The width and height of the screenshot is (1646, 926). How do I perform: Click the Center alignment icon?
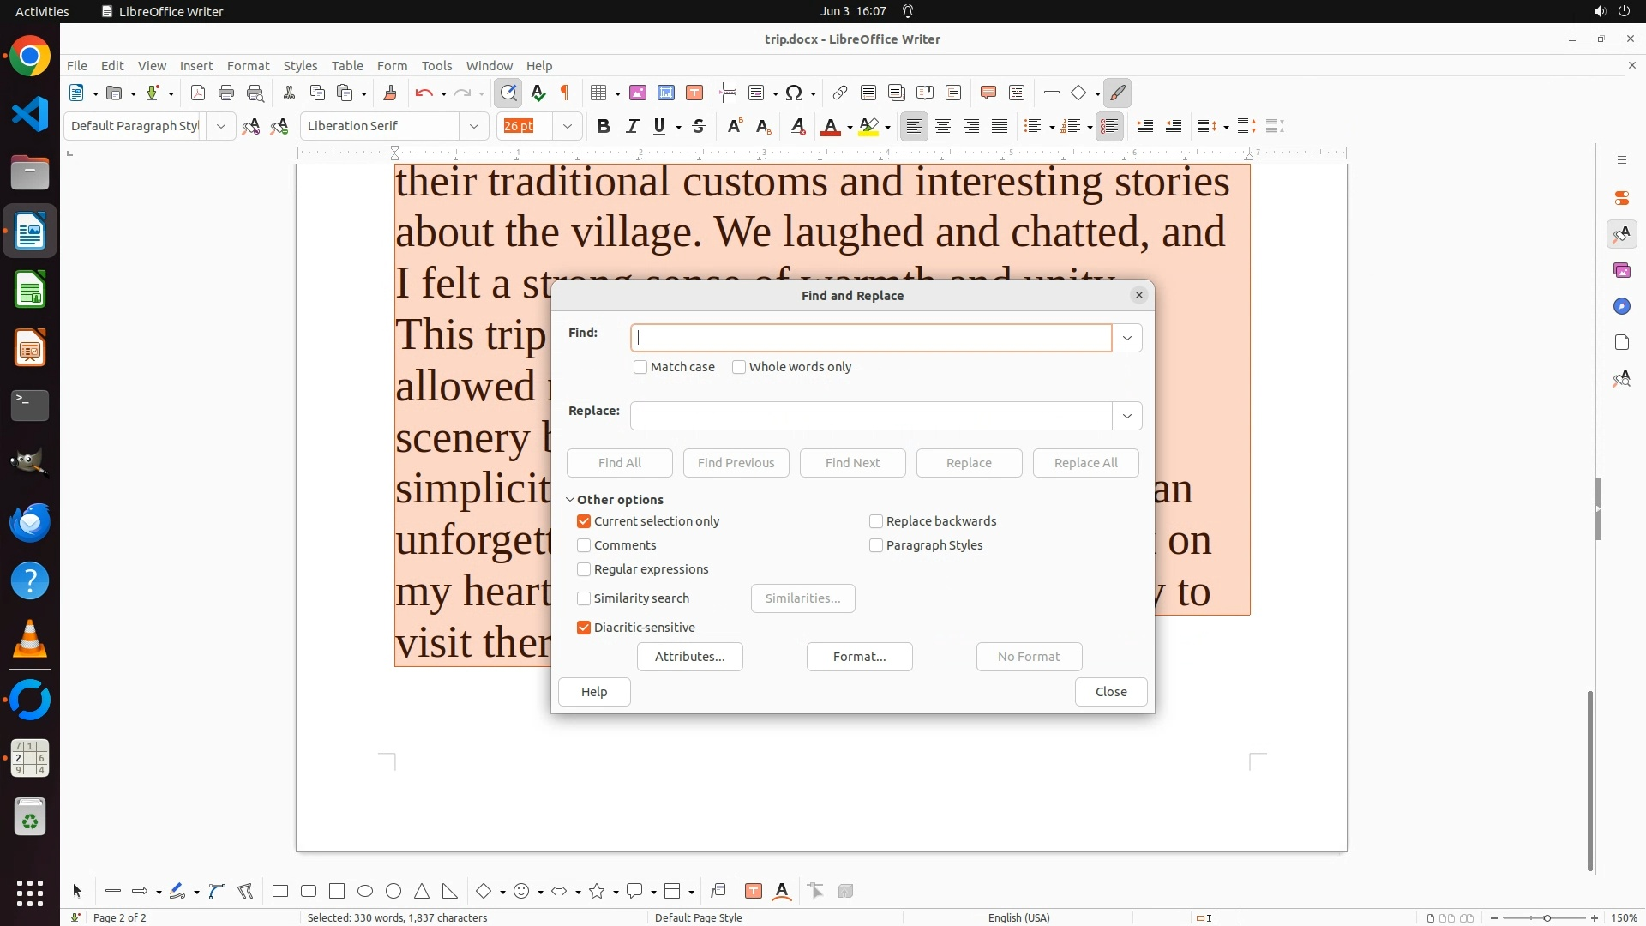coord(943,126)
